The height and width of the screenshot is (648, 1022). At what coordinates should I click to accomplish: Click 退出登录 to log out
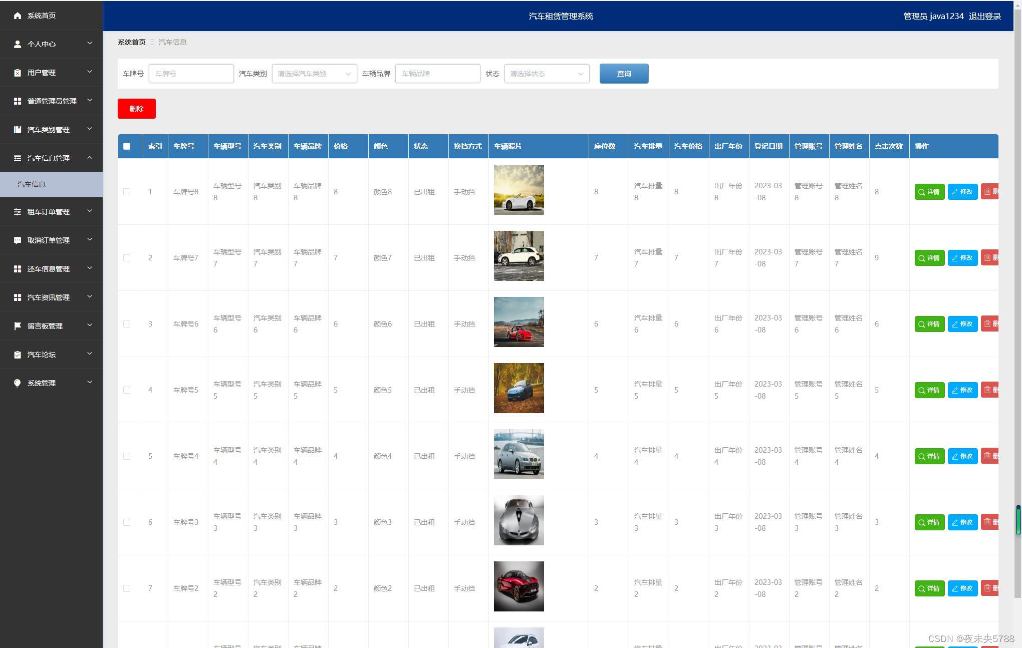click(984, 16)
